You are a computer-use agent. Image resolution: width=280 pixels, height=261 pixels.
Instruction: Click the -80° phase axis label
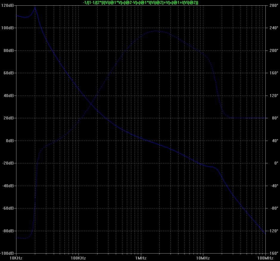coord(274,208)
